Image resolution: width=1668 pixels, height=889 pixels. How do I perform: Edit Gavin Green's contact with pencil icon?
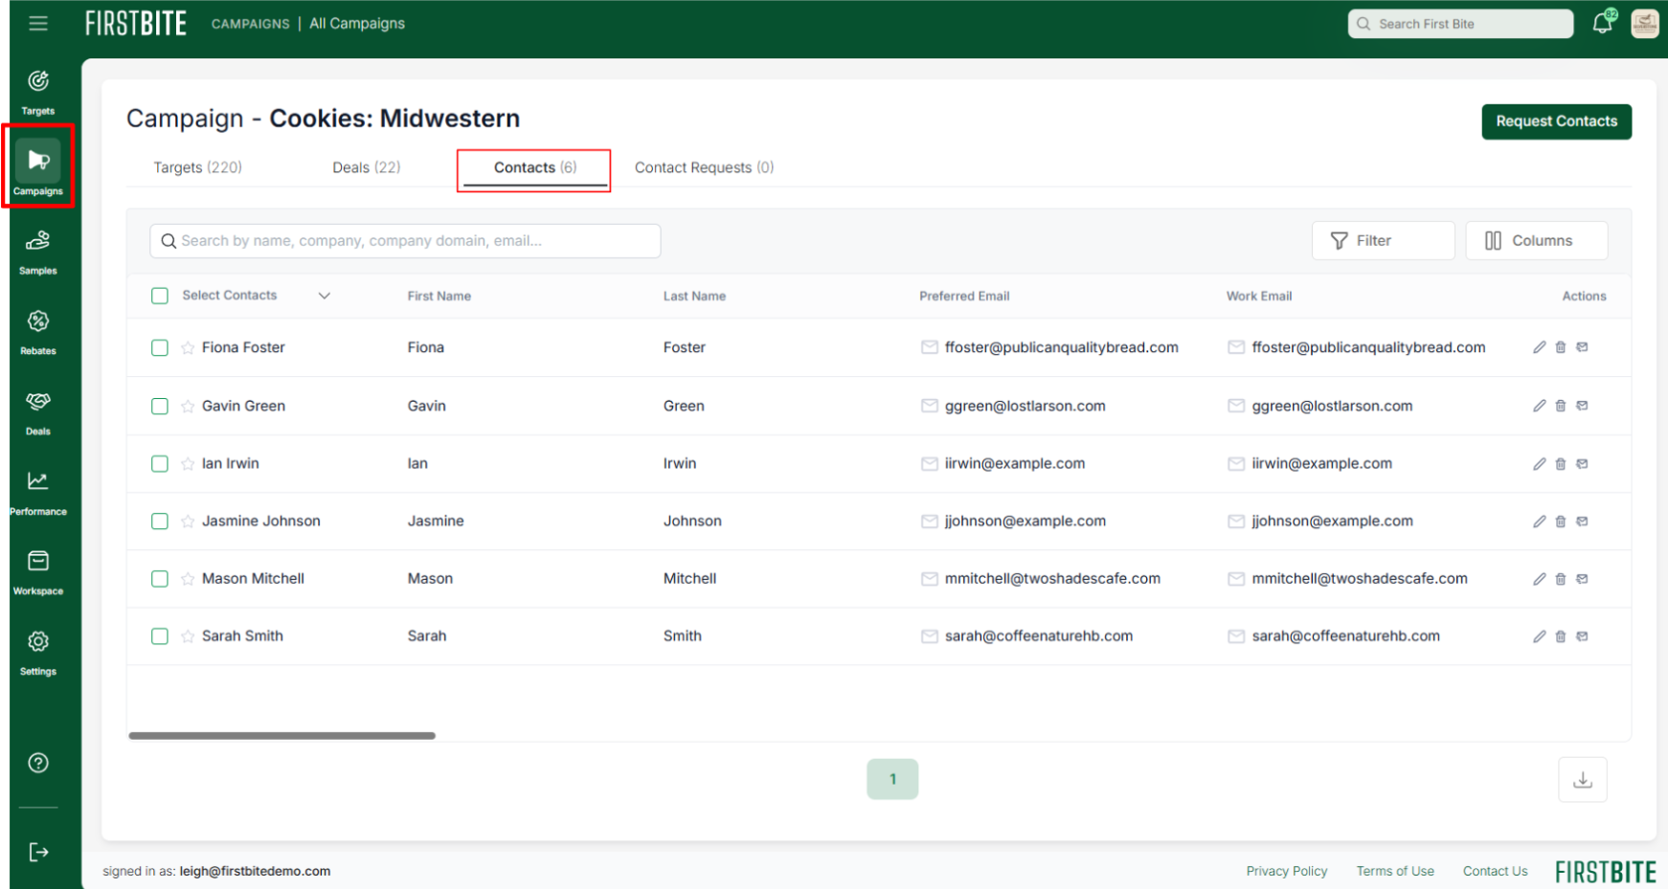[x=1540, y=406]
